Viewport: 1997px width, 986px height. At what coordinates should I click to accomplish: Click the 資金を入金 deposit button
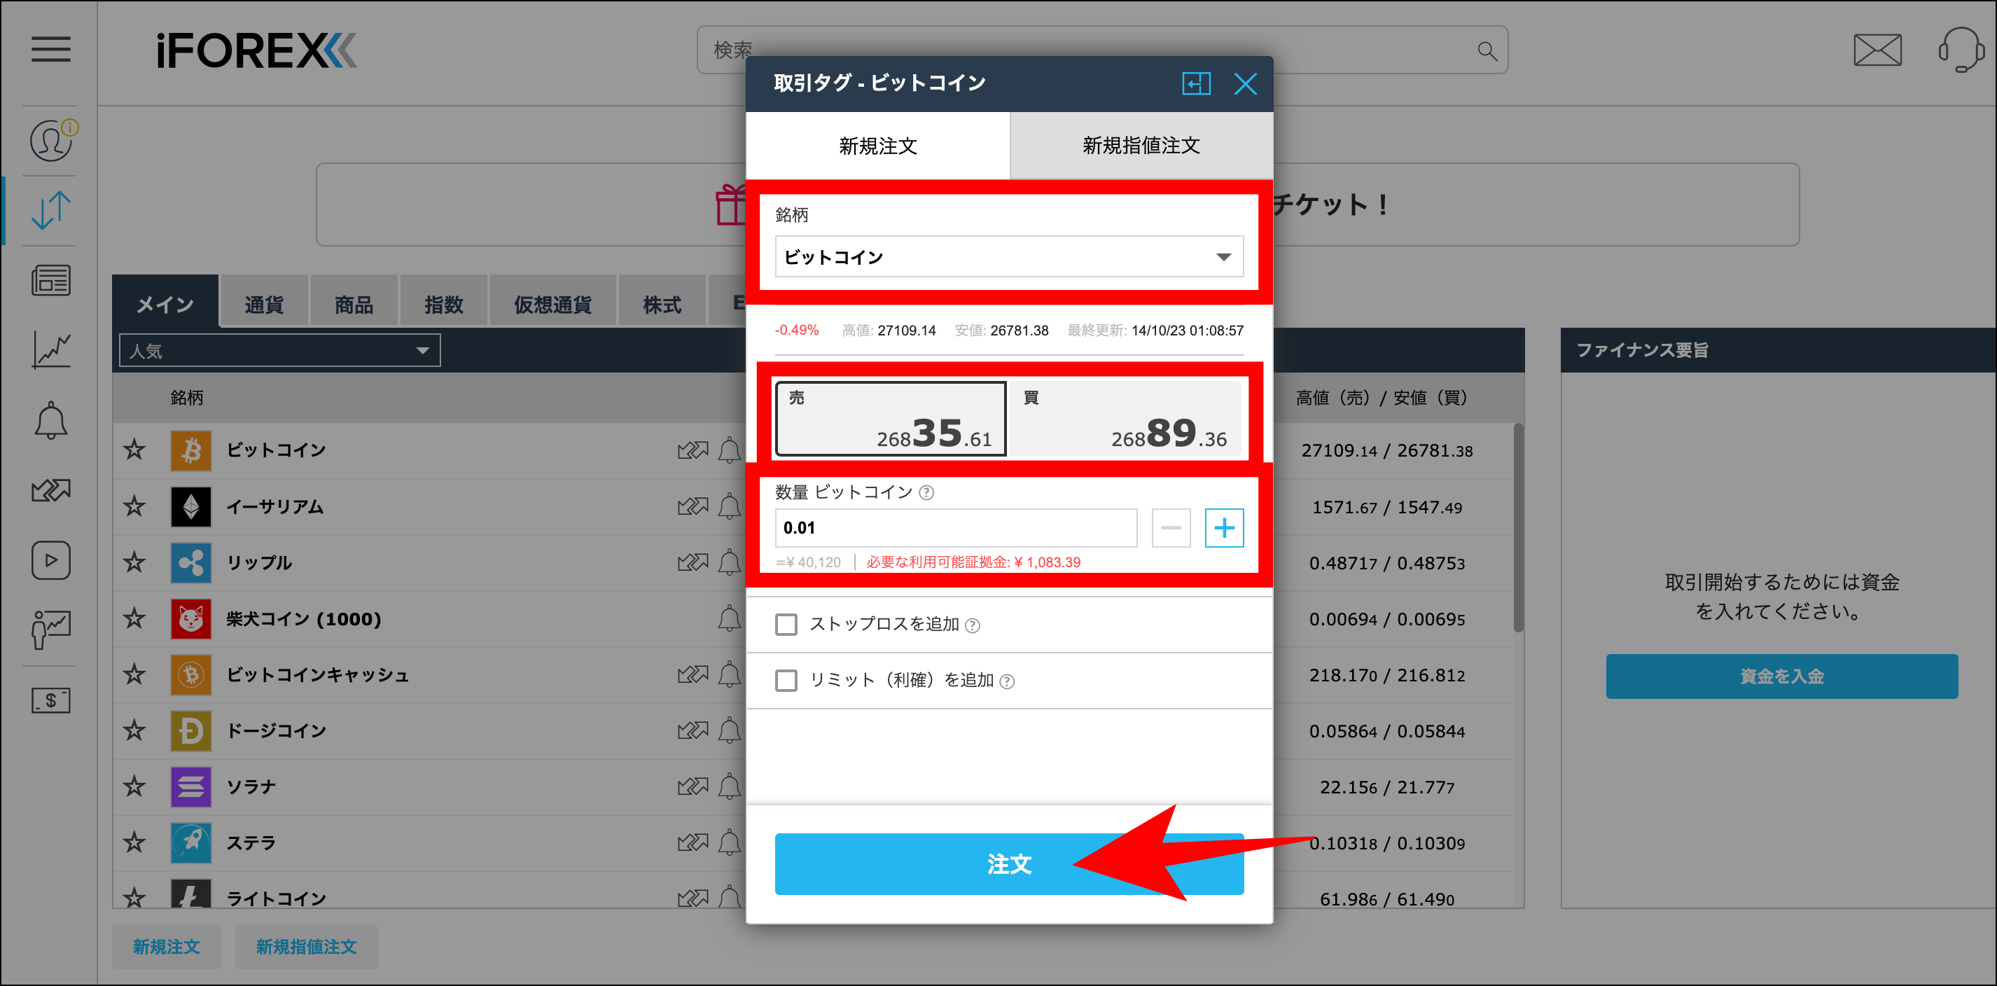pyautogui.click(x=1780, y=675)
